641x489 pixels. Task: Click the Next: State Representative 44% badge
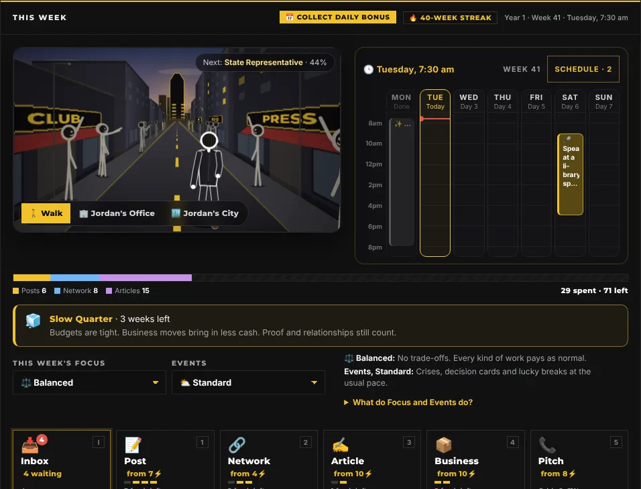[265, 62]
